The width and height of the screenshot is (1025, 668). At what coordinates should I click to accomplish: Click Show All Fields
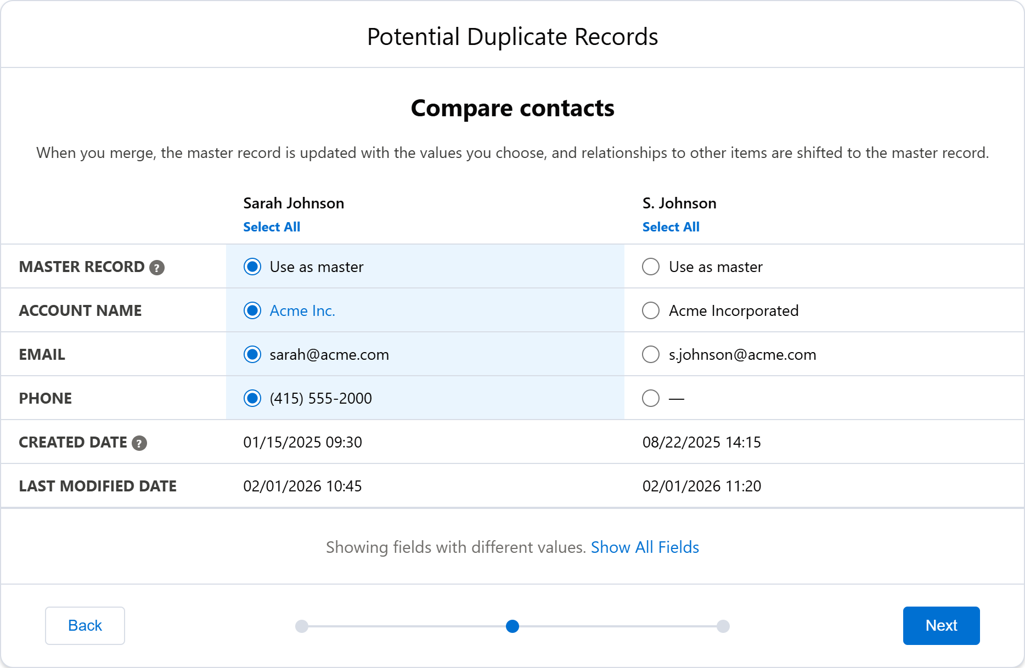(645, 547)
